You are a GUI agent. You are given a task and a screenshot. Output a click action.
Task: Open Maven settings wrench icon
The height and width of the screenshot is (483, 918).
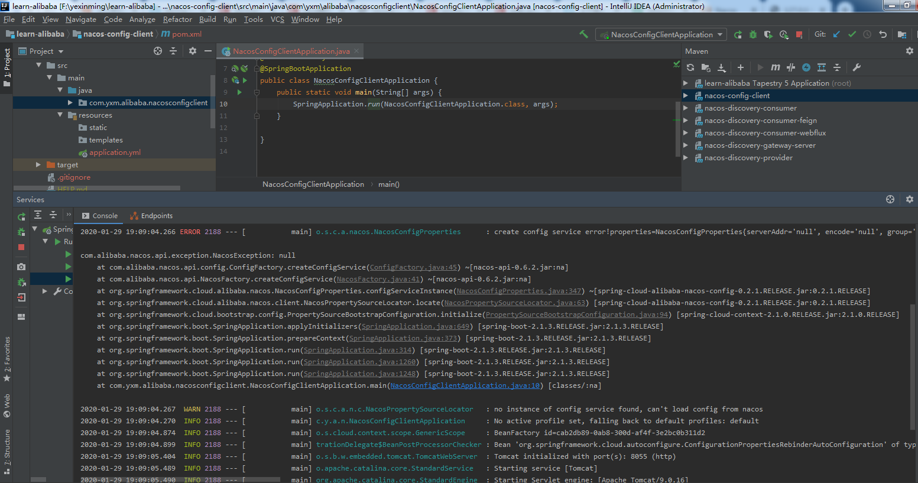coord(857,67)
